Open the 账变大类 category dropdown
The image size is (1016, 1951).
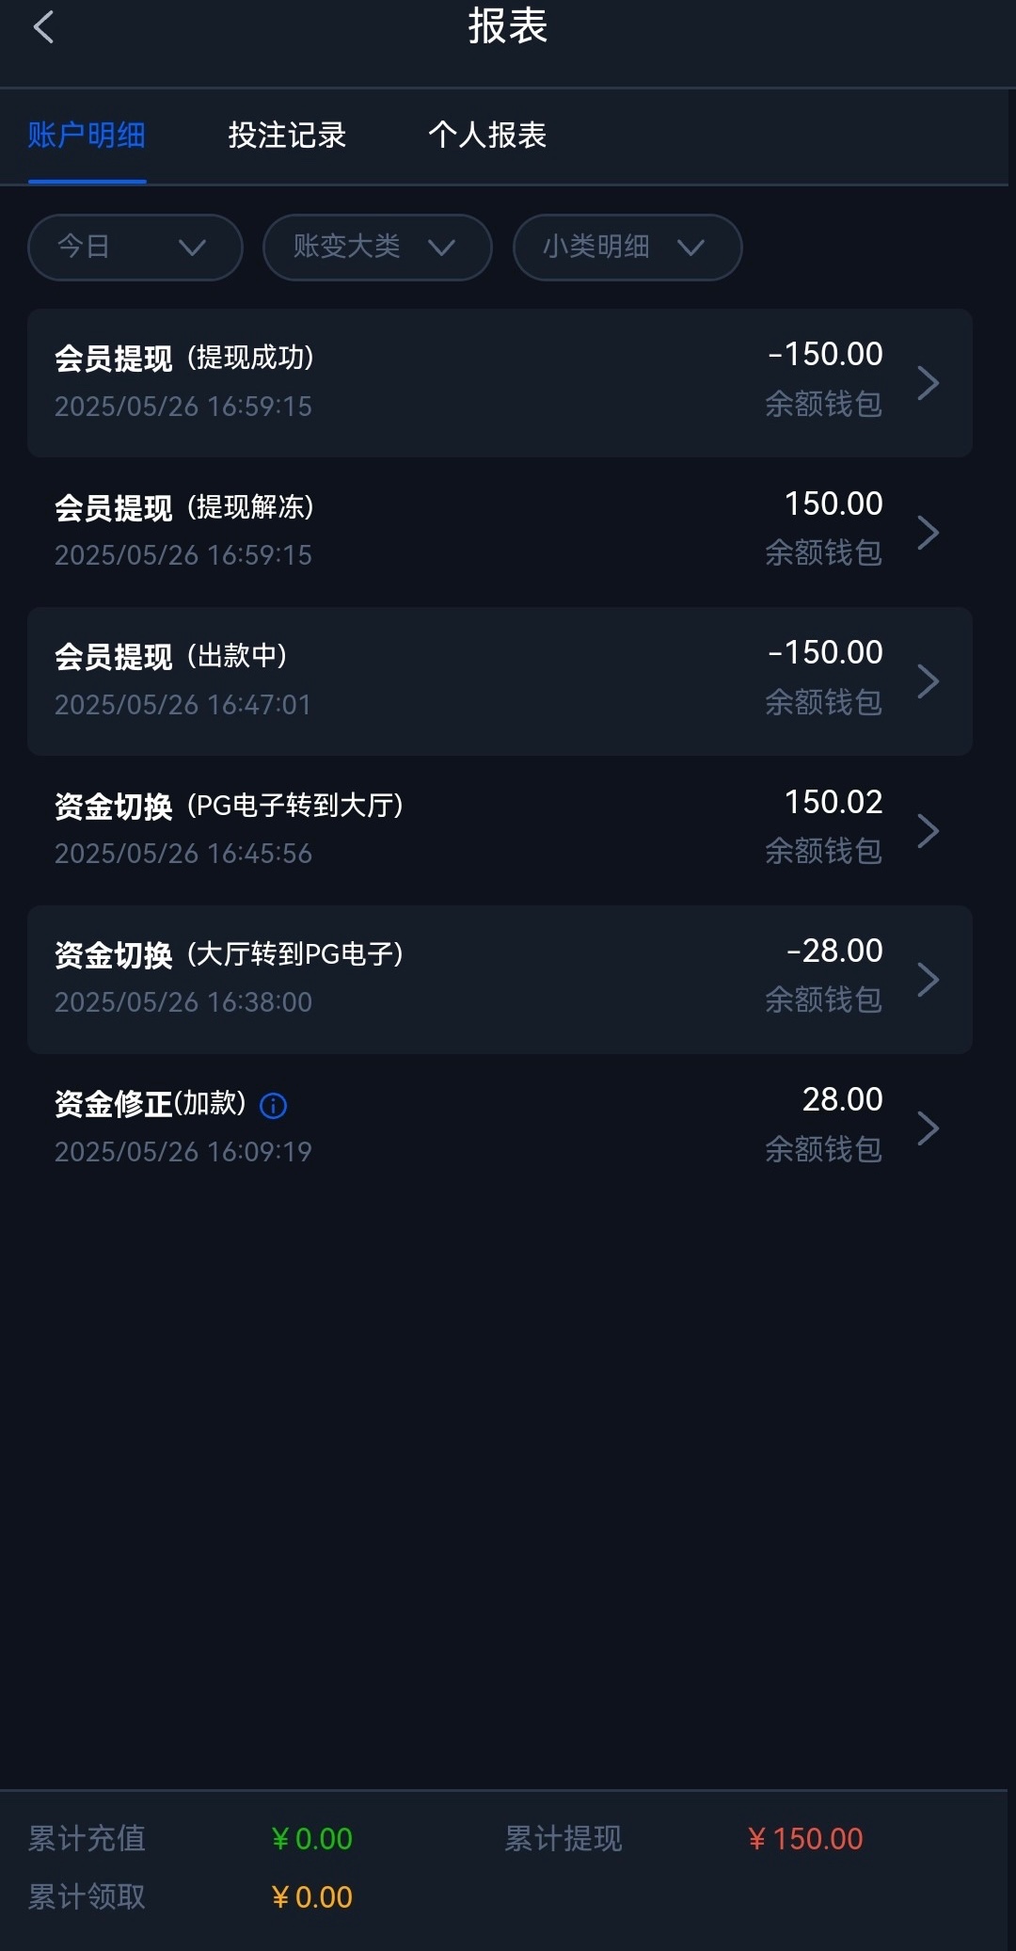(377, 248)
